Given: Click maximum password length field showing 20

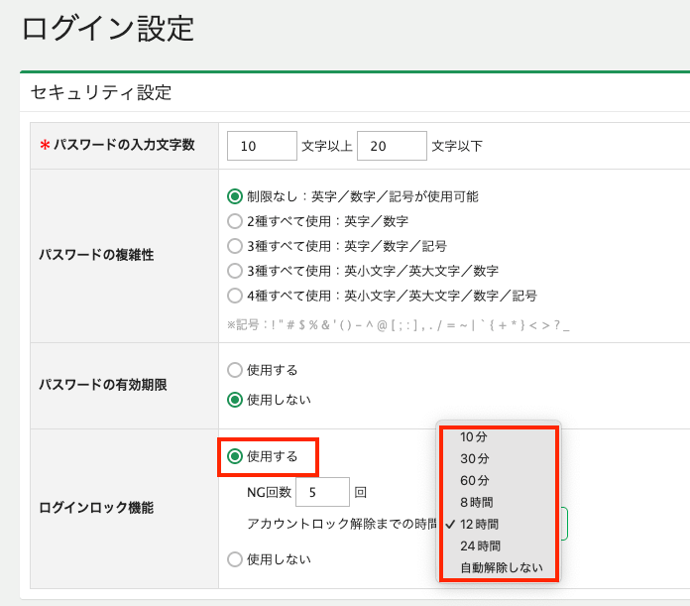Looking at the screenshot, I should 392,146.
